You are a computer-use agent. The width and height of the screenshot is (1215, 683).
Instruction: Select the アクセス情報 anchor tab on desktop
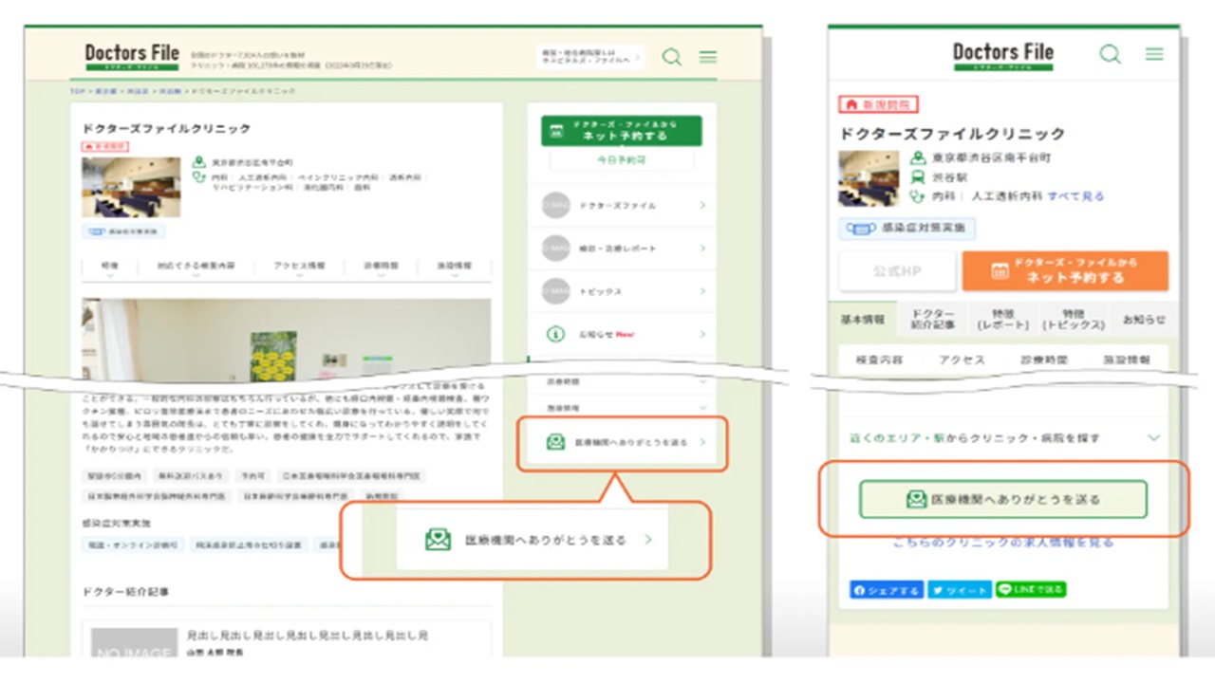click(299, 268)
